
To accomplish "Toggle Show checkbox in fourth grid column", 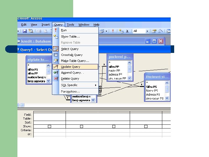I will click(146, 126).
